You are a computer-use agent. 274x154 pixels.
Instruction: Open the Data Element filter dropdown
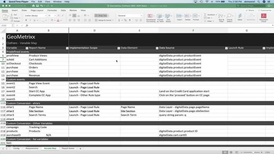point(157,48)
